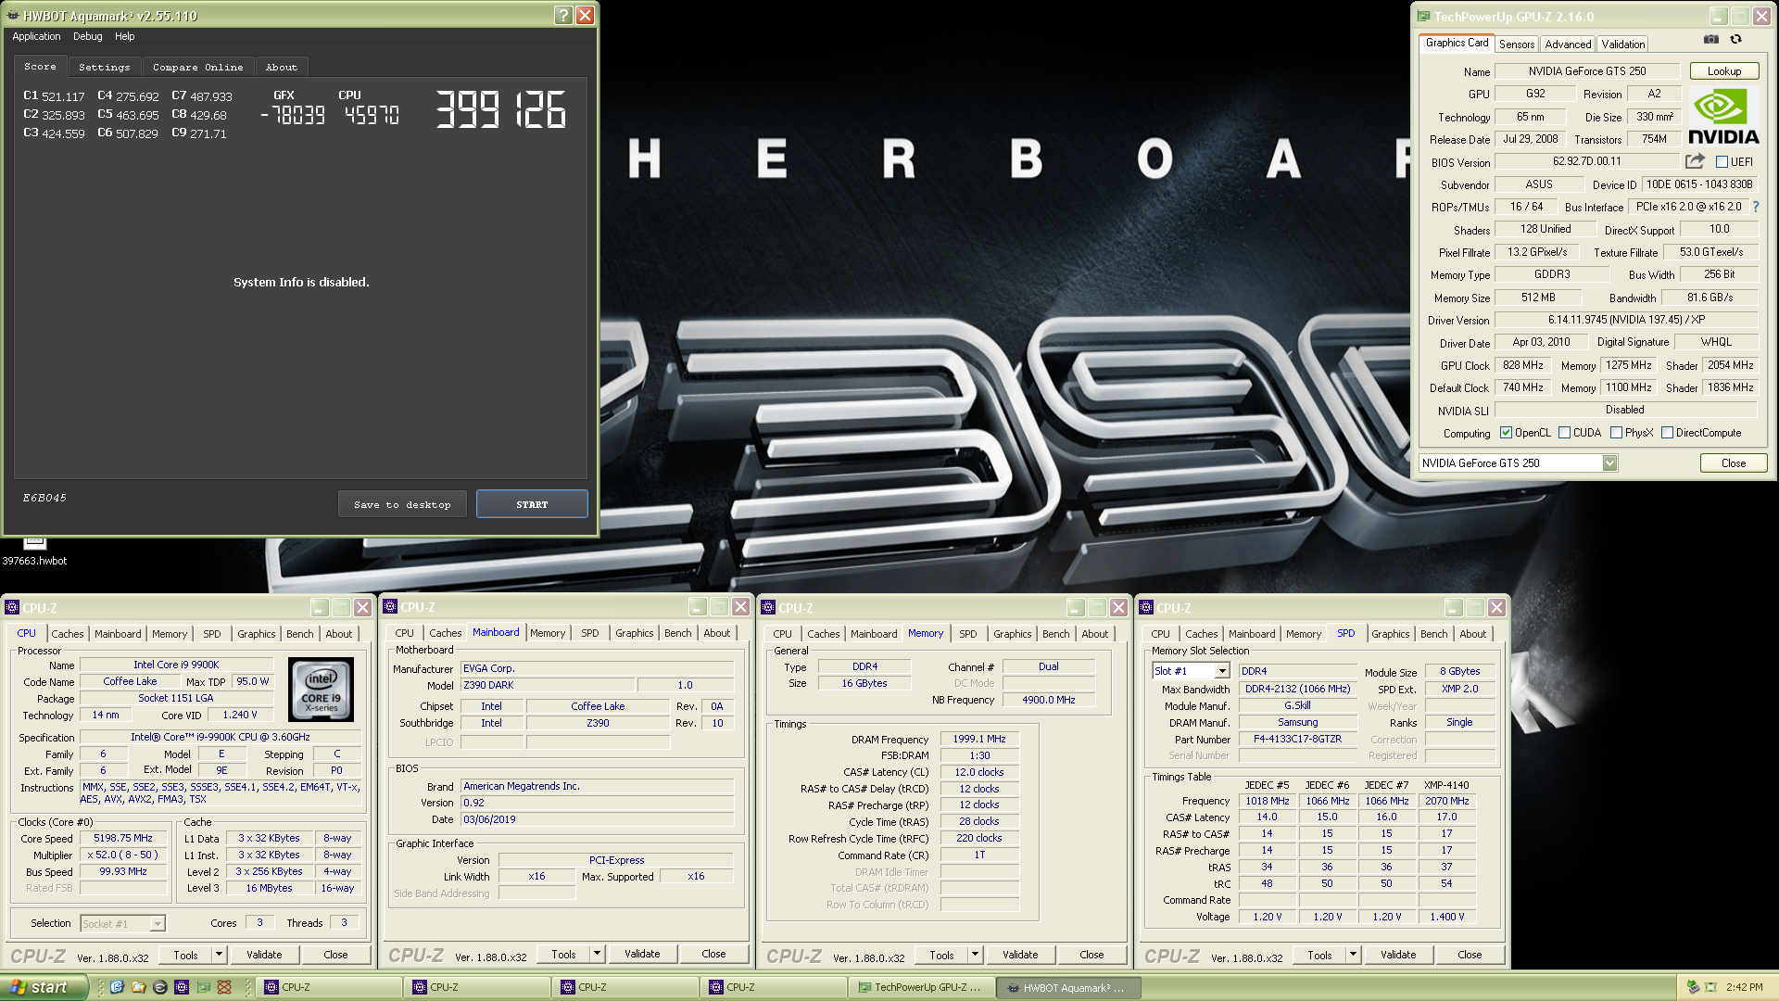Click the Bus Interface question mark icon

(x=1755, y=207)
